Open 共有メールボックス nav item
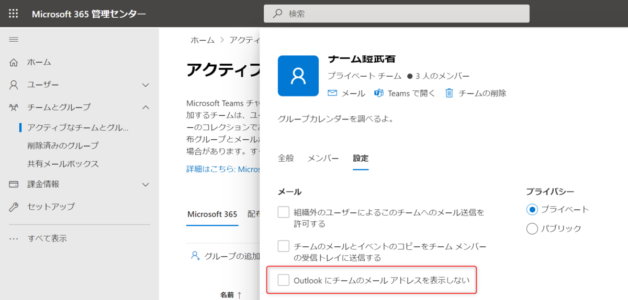Viewport: 628px width, 300px height. pyautogui.click(x=63, y=163)
